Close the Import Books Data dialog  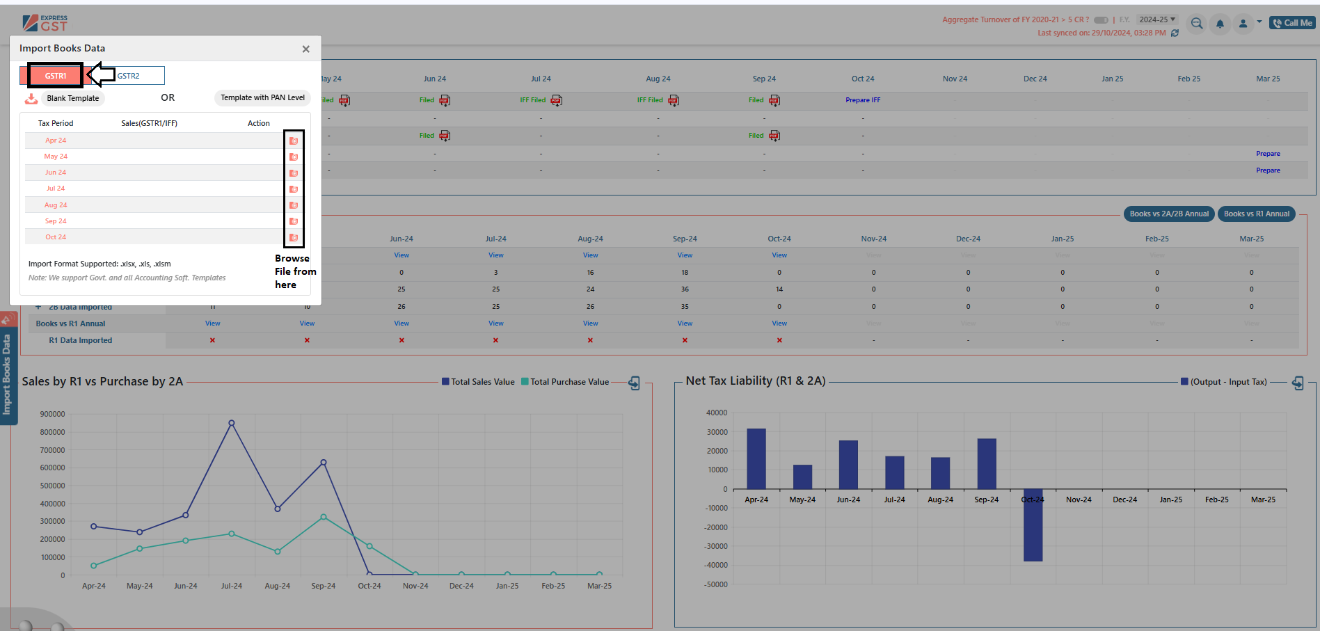pos(305,49)
